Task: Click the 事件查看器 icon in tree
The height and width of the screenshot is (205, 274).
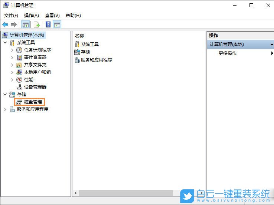Action: tap(19, 57)
